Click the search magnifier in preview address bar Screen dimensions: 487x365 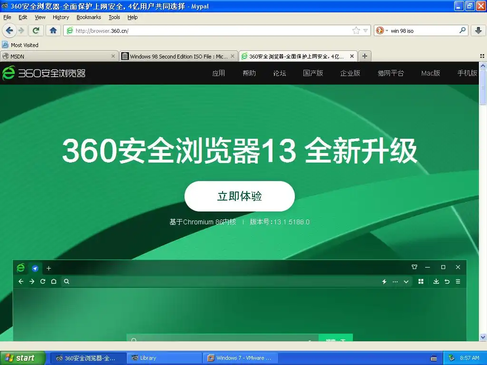click(x=67, y=281)
